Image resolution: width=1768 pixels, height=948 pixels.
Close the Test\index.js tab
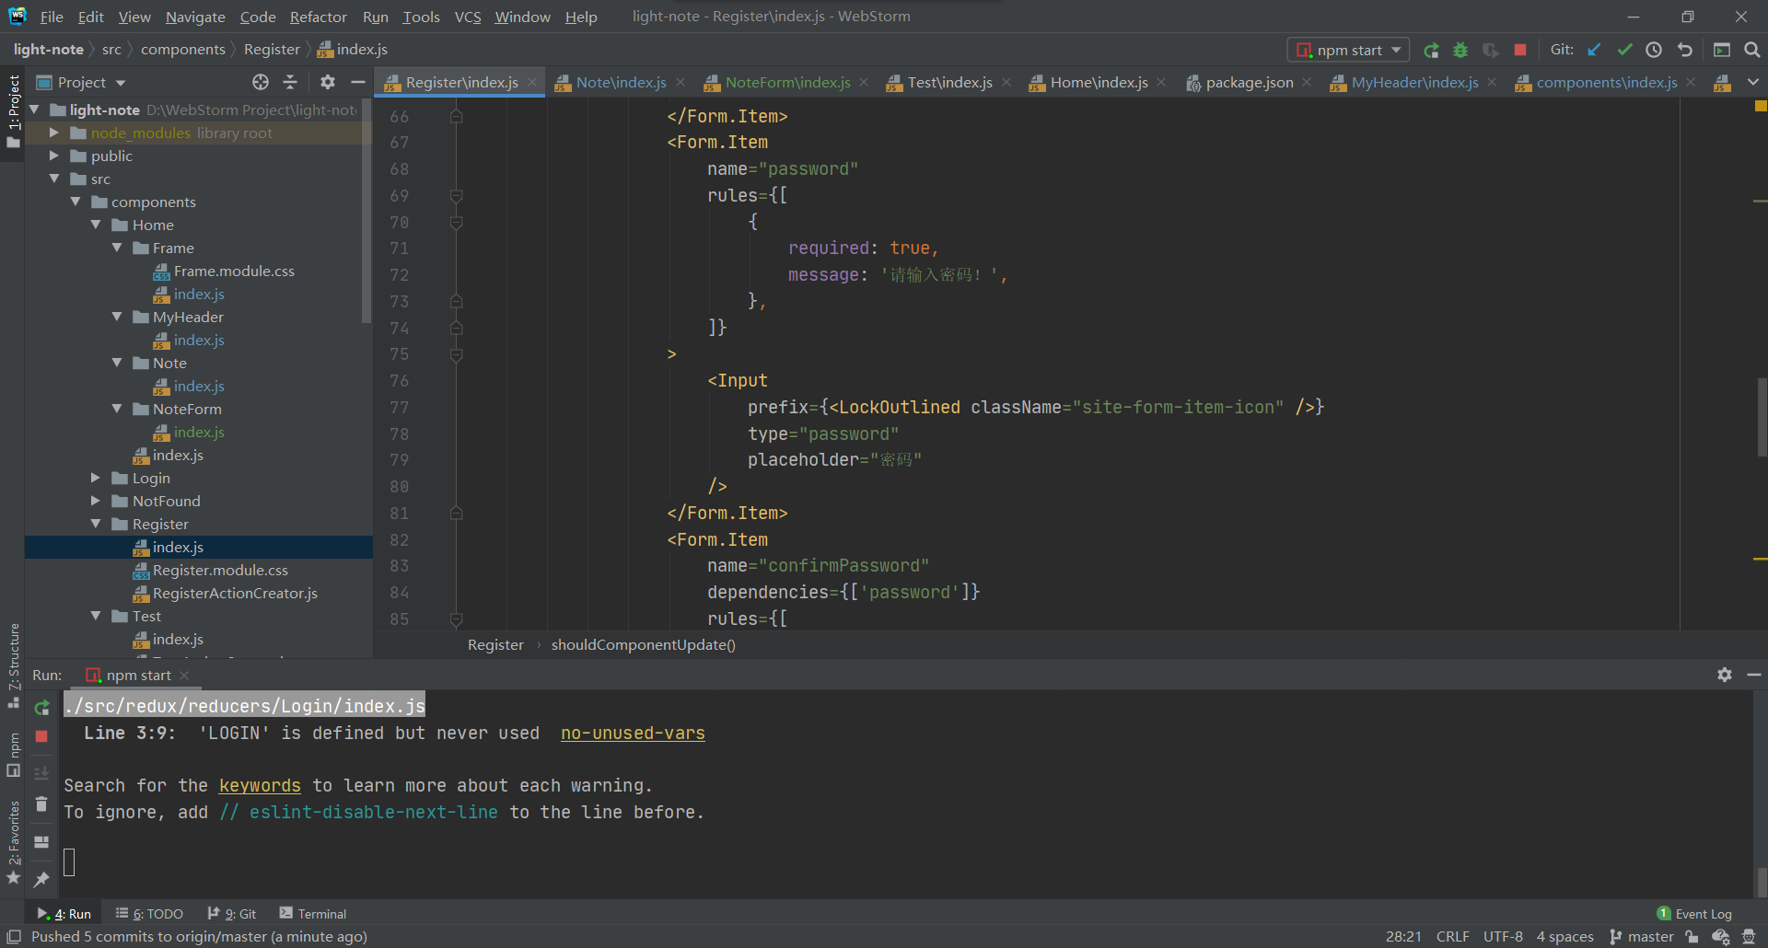(1006, 82)
